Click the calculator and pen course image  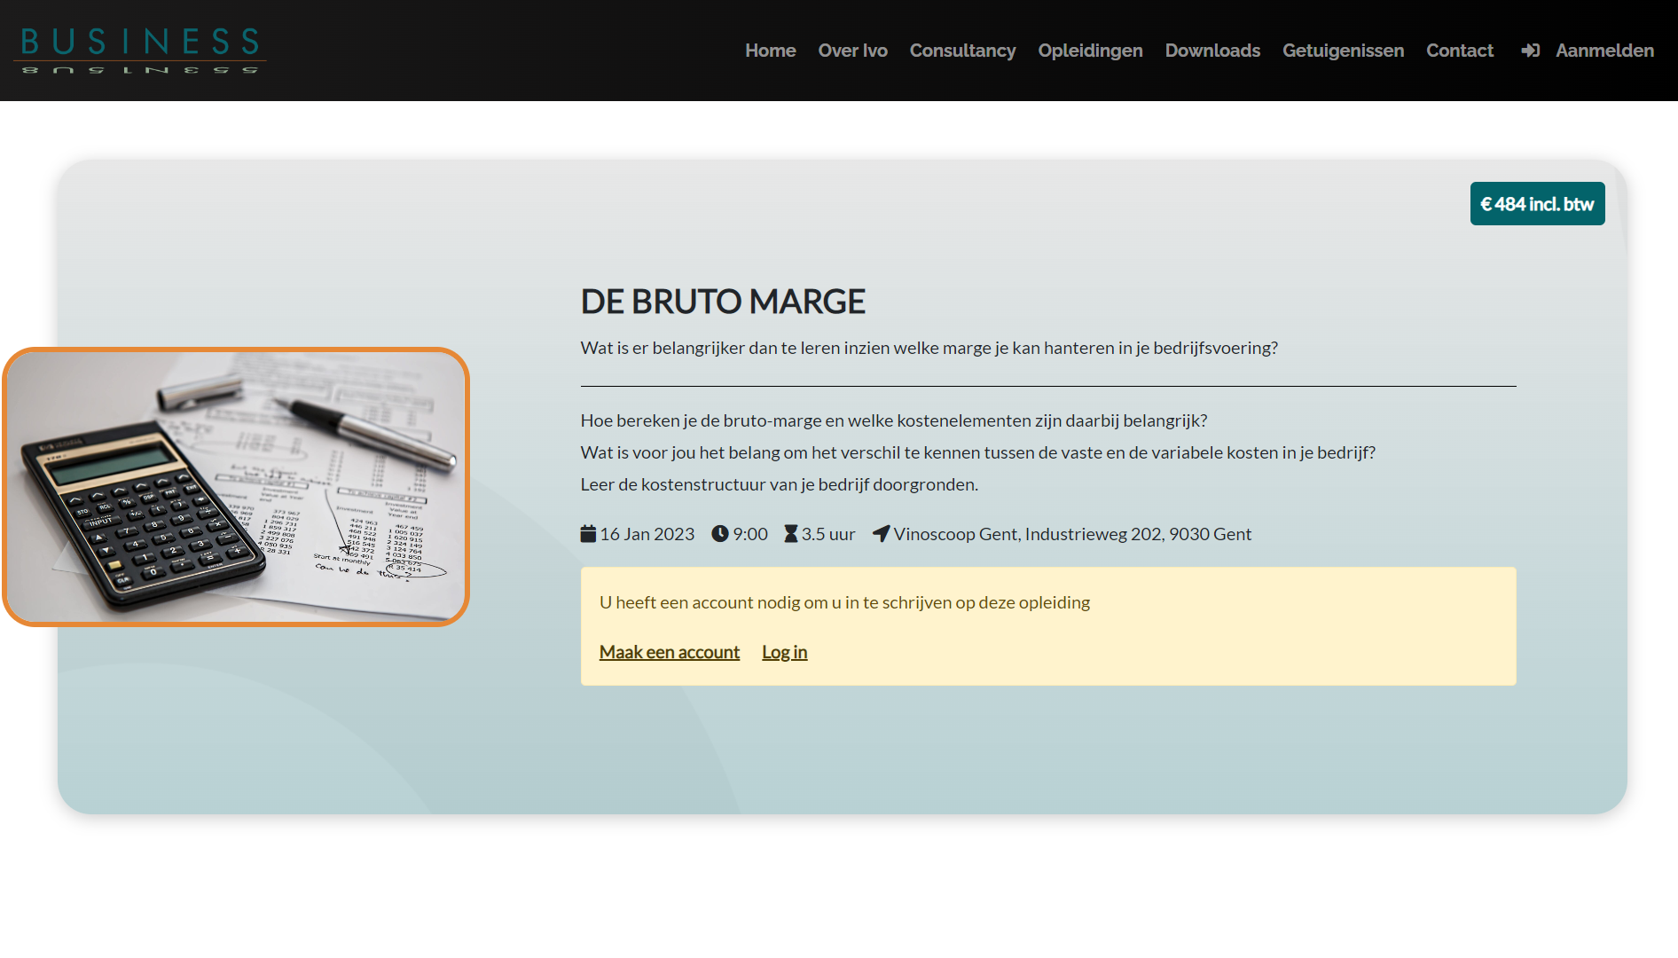pos(236,487)
